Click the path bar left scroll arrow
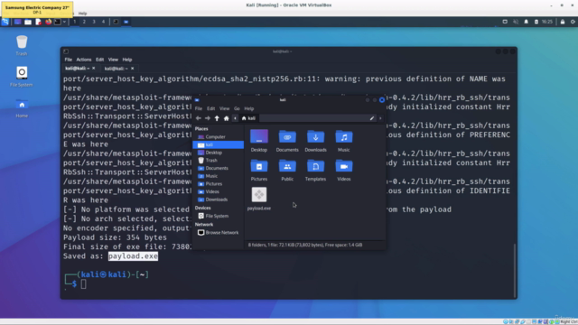The height and width of the screenshot is (325, 578). 235,118
